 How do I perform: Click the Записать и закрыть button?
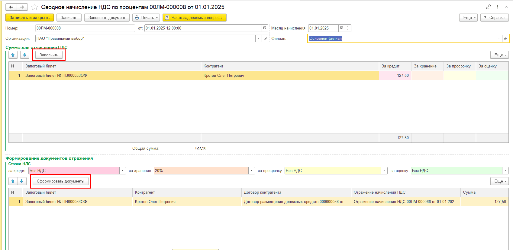pos(30,17)
